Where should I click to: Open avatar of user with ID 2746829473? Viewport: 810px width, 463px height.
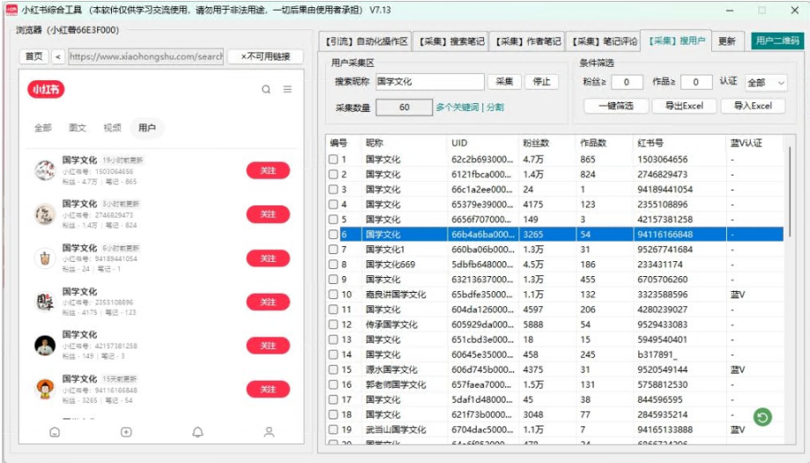click(x=45, y=214)
